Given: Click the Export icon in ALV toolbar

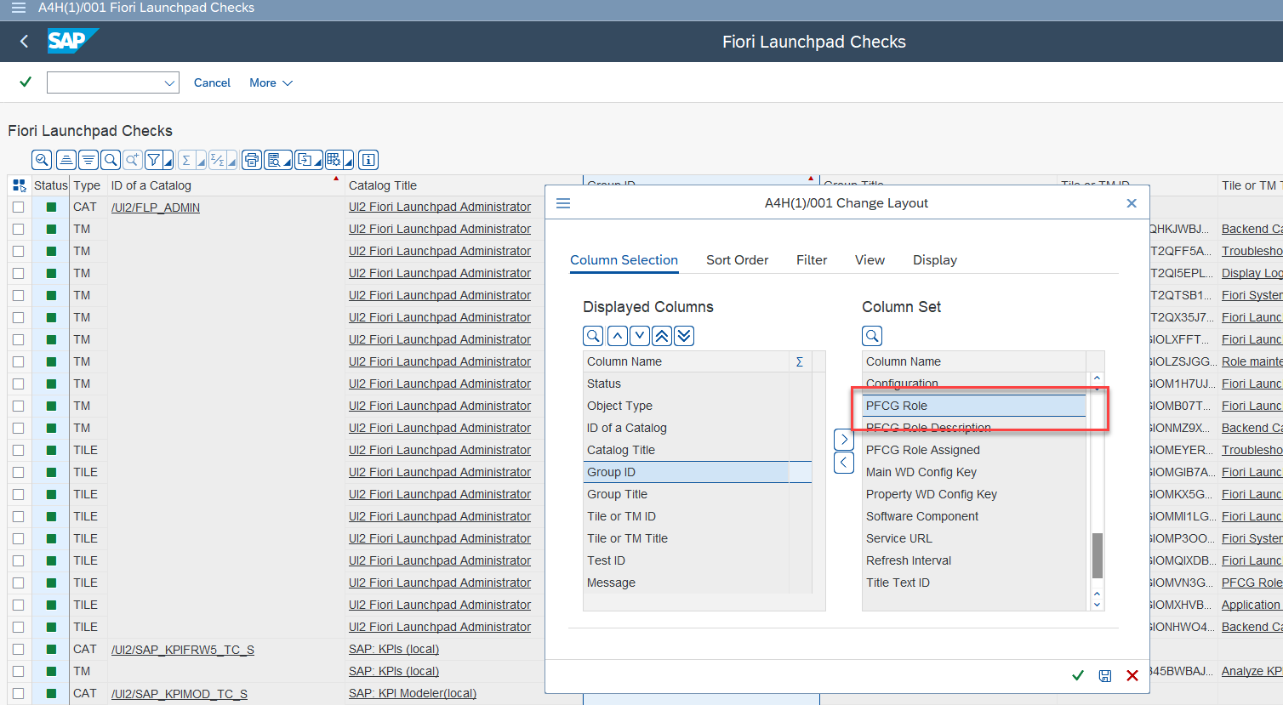Looking at the screenshot, I should [x=305, y=160].
